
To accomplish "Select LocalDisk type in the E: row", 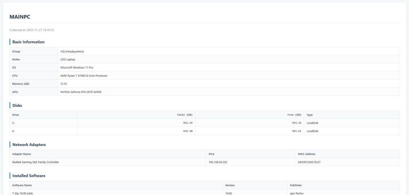I will (312, 131).
